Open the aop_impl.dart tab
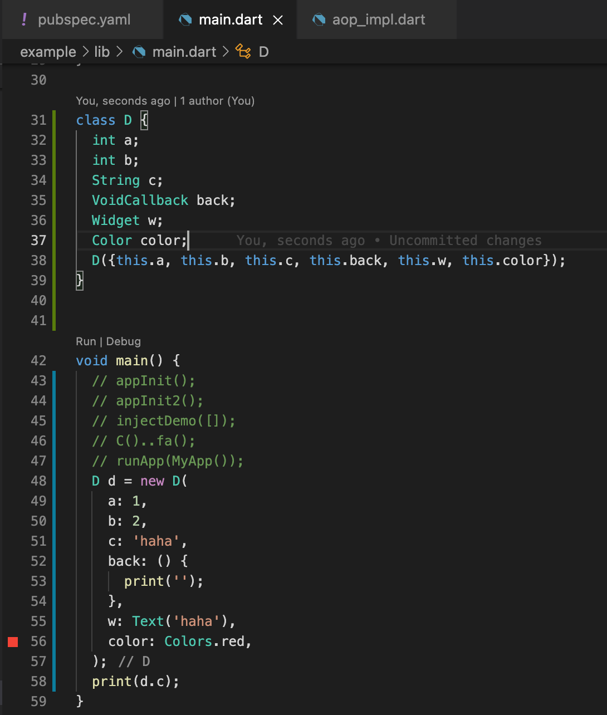The image size is (607, 715). tap(377, 20)
